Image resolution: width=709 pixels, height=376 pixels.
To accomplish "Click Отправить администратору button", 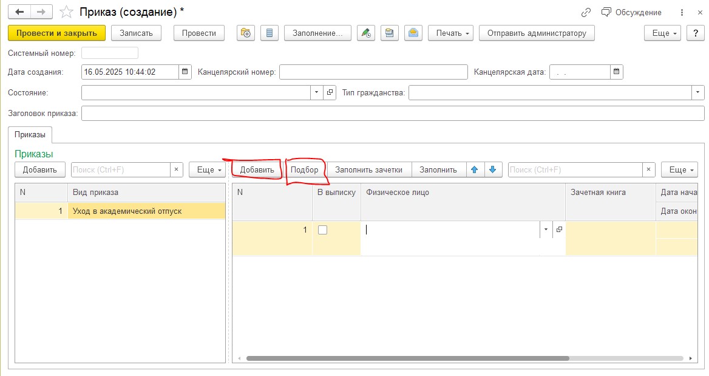I will coord(537,33).
